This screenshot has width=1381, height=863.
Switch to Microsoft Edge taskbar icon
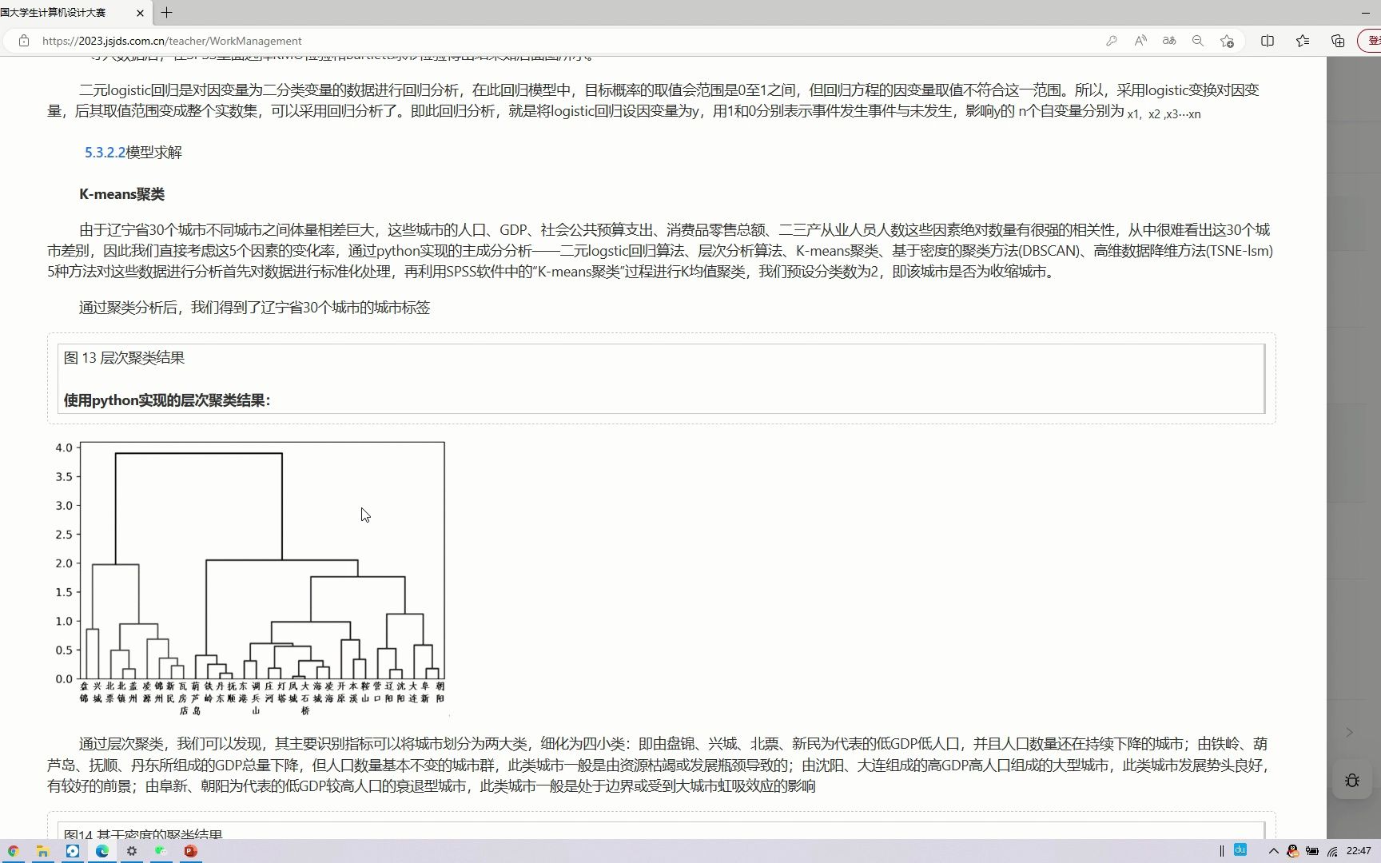tap(102, 851)
